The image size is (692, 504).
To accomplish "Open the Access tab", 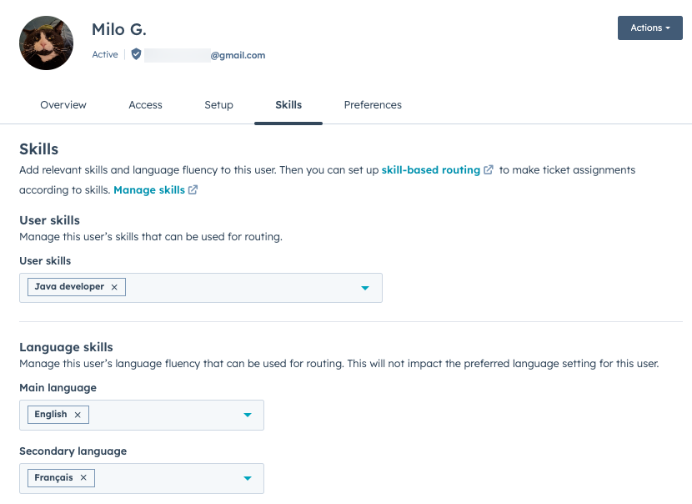I will point(145,105).
